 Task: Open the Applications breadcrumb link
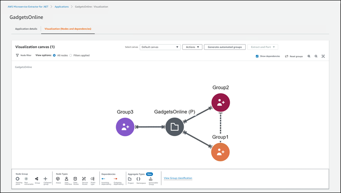click(x=62, y=7)
